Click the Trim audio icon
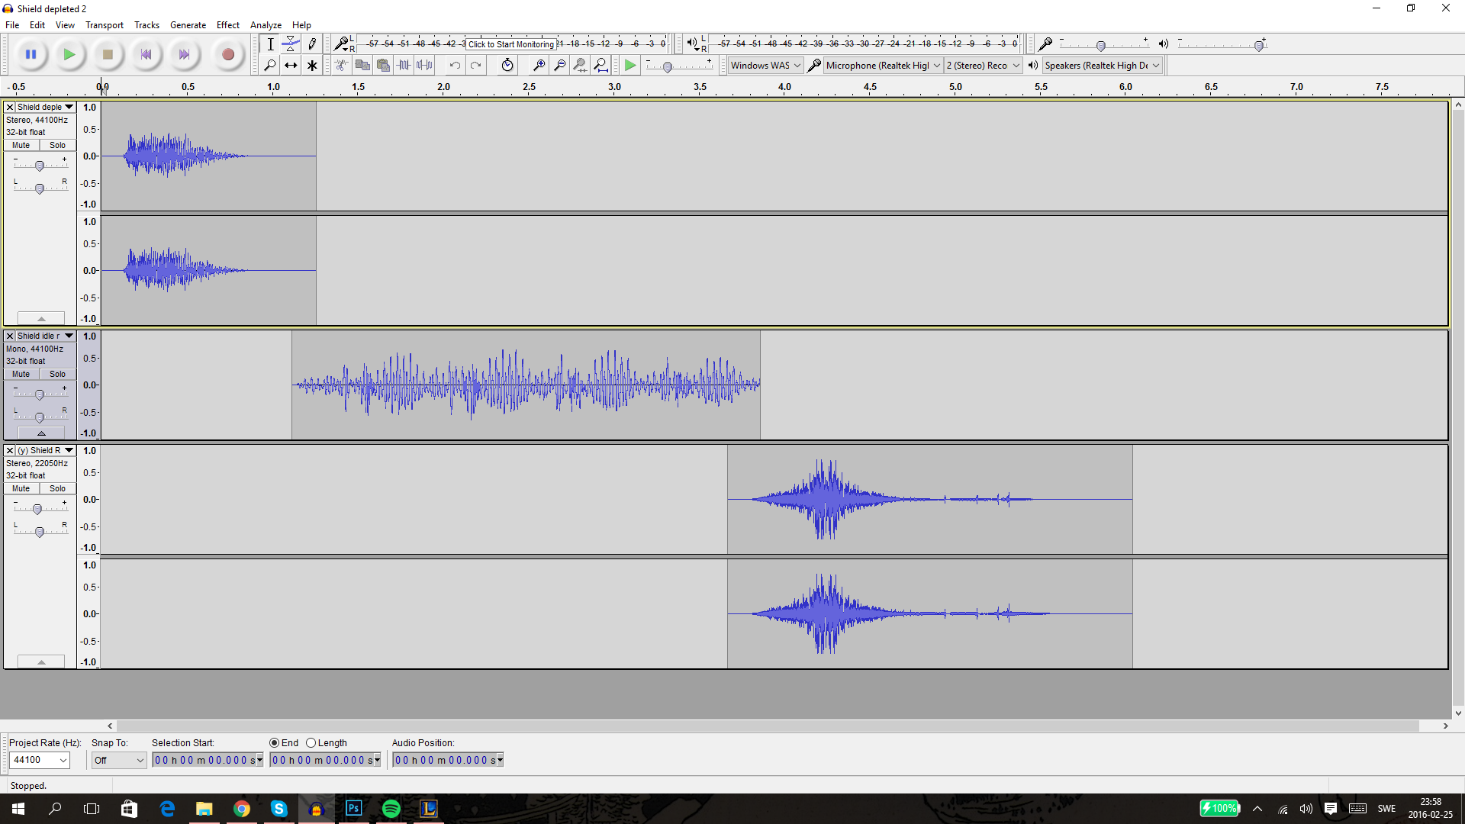The image size is (1465, 824). point(404,66)
